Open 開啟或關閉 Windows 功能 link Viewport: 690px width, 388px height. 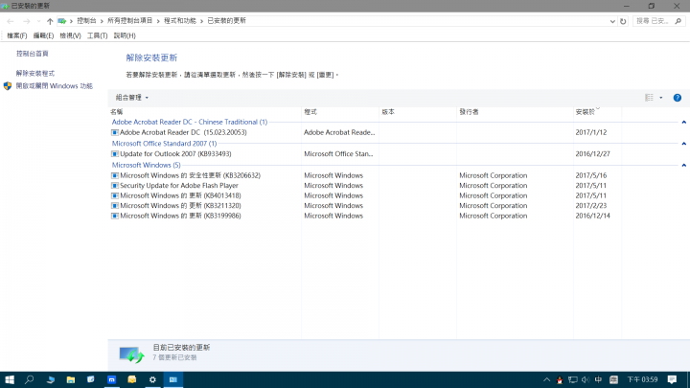(x=54, y=86)
